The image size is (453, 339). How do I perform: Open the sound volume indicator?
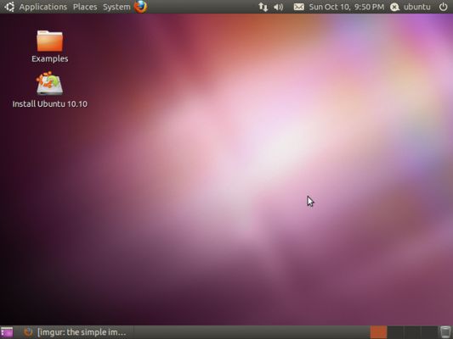[278, 7]
